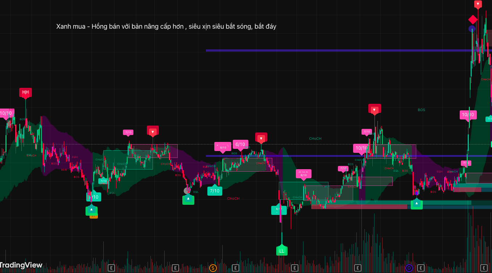Select the green buy arrow above the small orange label
492x273 pixels.
pyautogui.click(x=91, y=210)
